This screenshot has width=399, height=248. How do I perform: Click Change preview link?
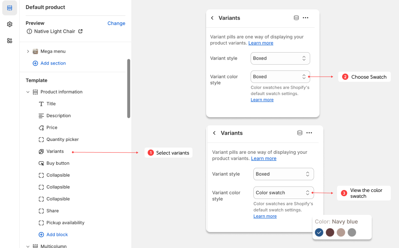(116, 23)
